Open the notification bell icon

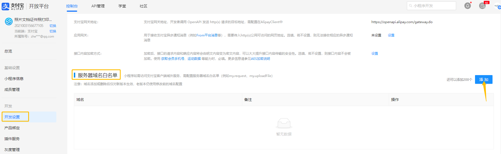[x=468, y=6]
